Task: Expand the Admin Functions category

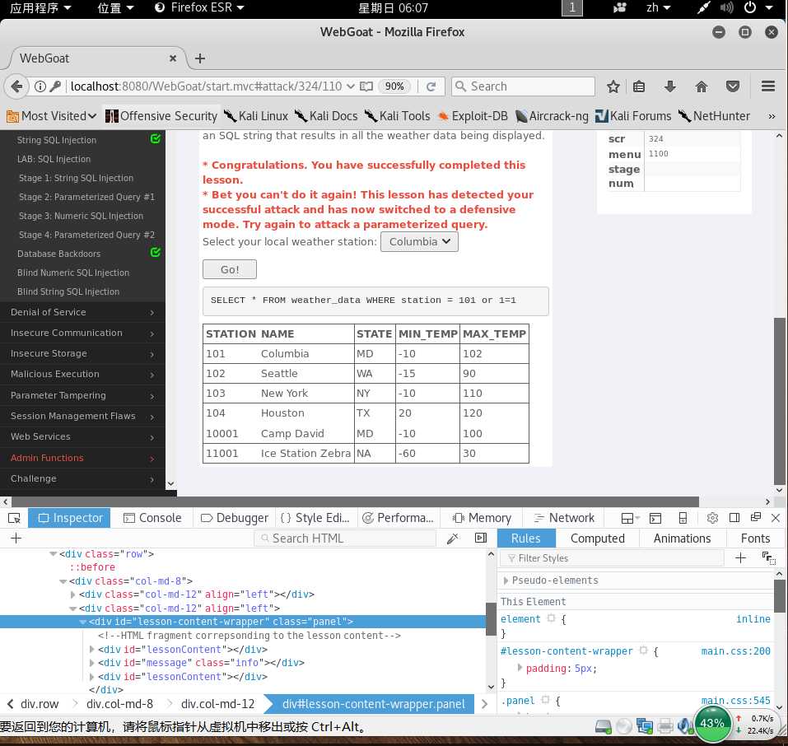Action: 82,458
